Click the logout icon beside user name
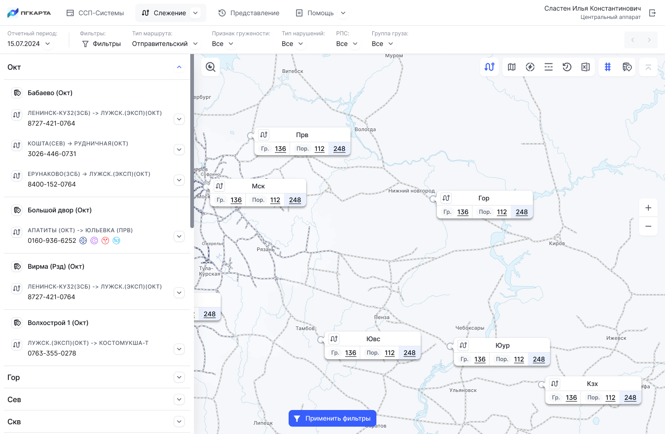 tap(653, 13)
